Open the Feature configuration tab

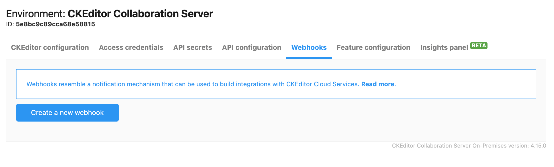(x=373, y=47)
